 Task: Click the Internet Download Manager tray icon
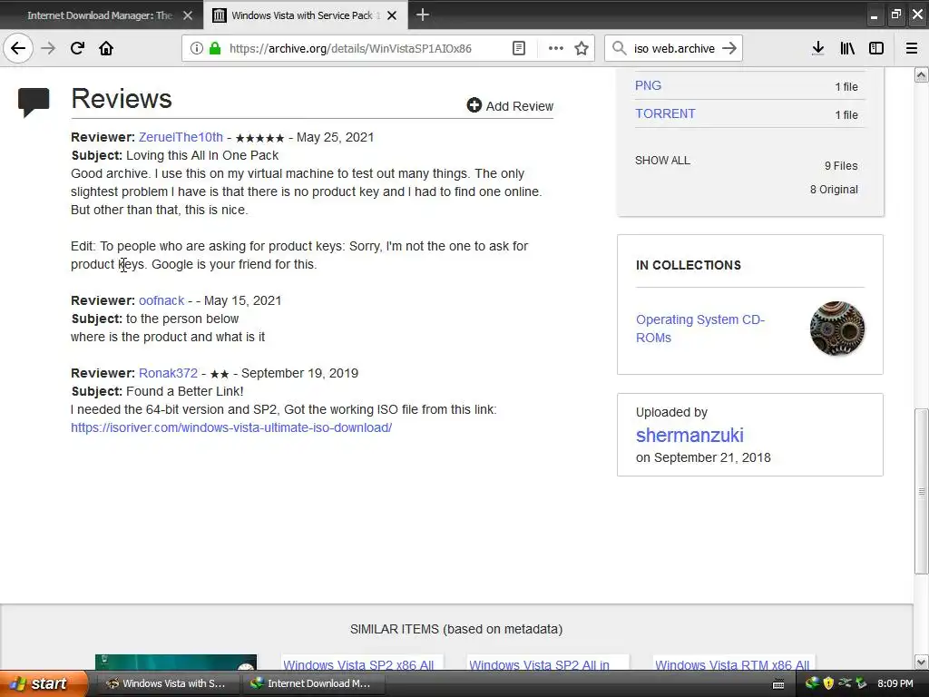coord(812,683)
